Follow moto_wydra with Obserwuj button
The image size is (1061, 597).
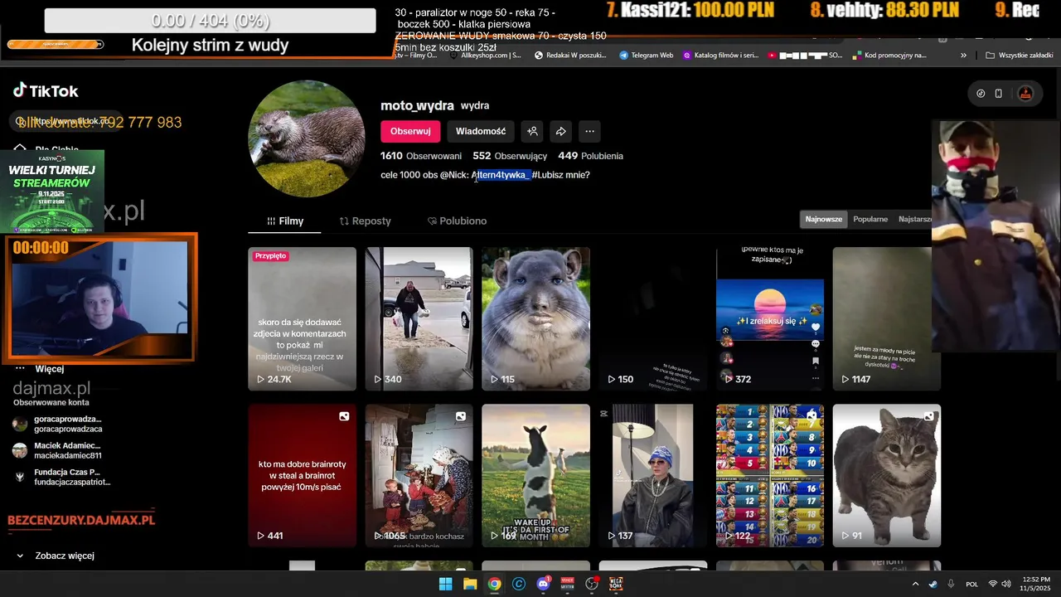(410, 131)
